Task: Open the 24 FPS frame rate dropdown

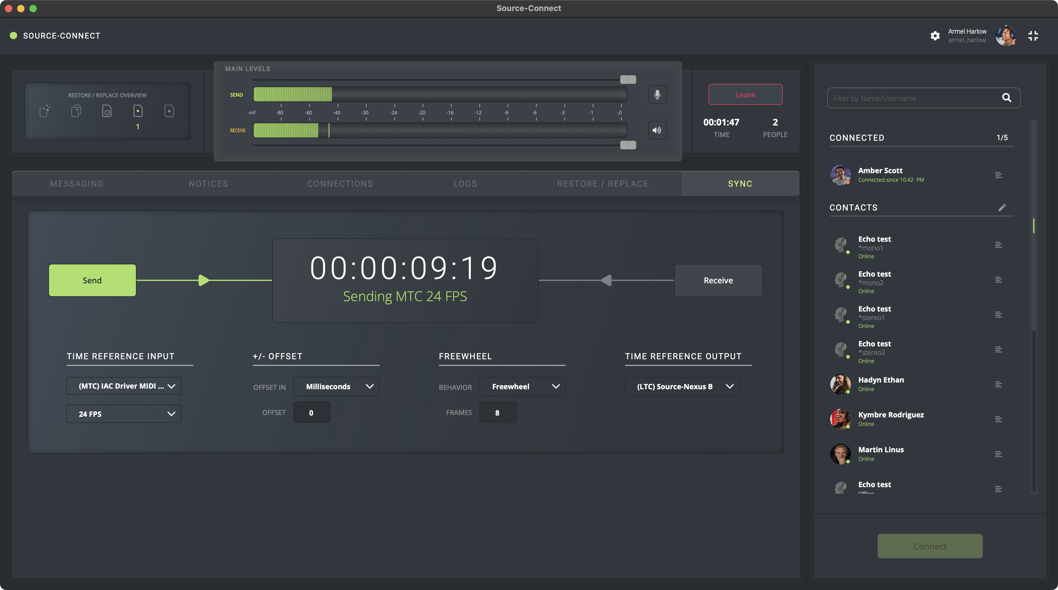Action: (x=124, y=414)
